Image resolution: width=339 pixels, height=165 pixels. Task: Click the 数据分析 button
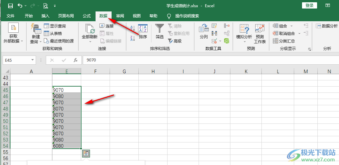pyautogui.click(x=327, y=26)
